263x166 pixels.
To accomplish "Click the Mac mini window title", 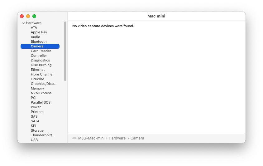I will 156,16.
